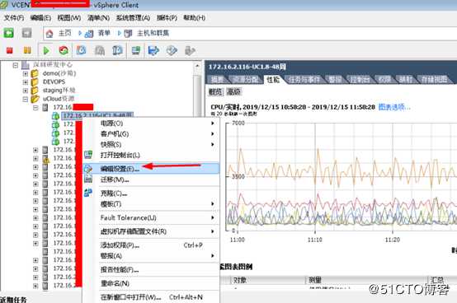Choose 重命名(N) from context menu

(x=151, y=283)
